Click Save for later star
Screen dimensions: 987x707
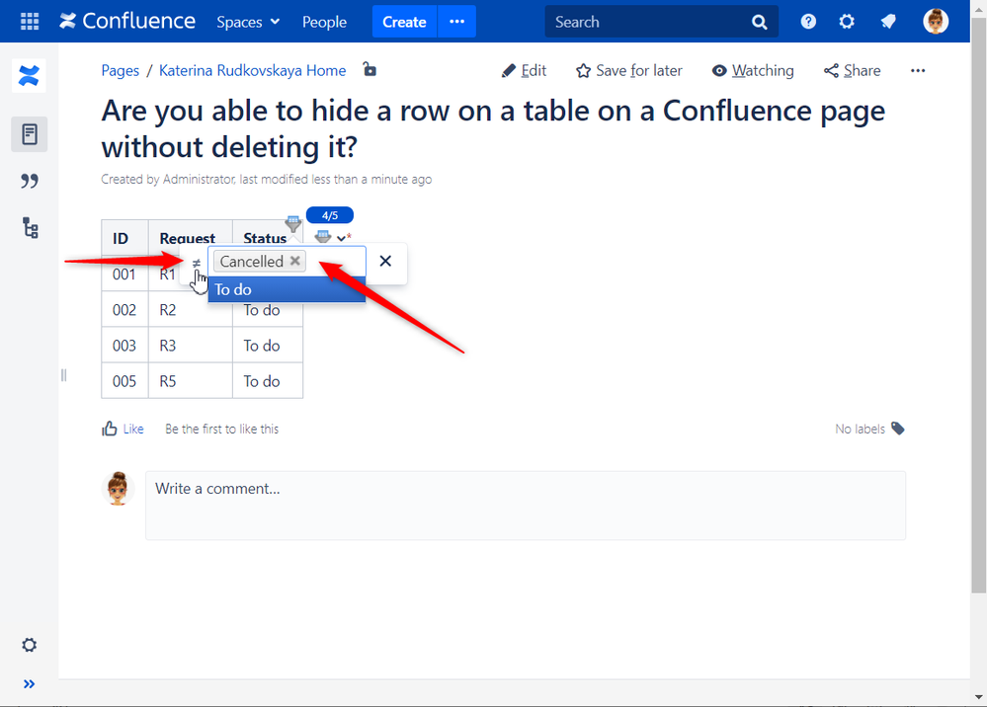point(628,70)
